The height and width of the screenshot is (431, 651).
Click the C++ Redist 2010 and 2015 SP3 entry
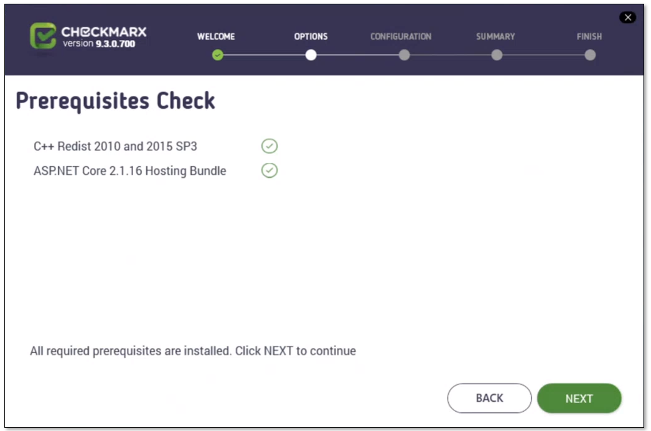(x=115, y=147)
